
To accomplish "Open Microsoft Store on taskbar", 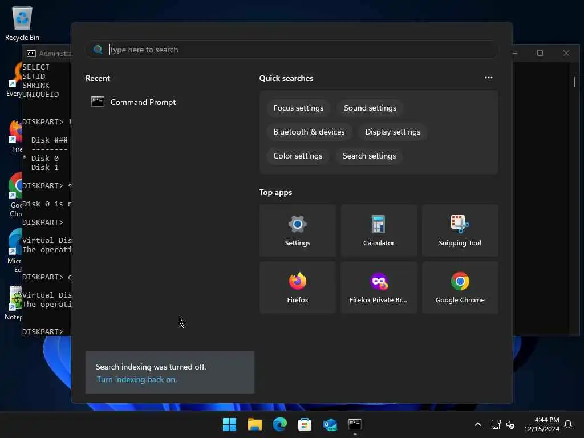I will [x=305, y=424].
